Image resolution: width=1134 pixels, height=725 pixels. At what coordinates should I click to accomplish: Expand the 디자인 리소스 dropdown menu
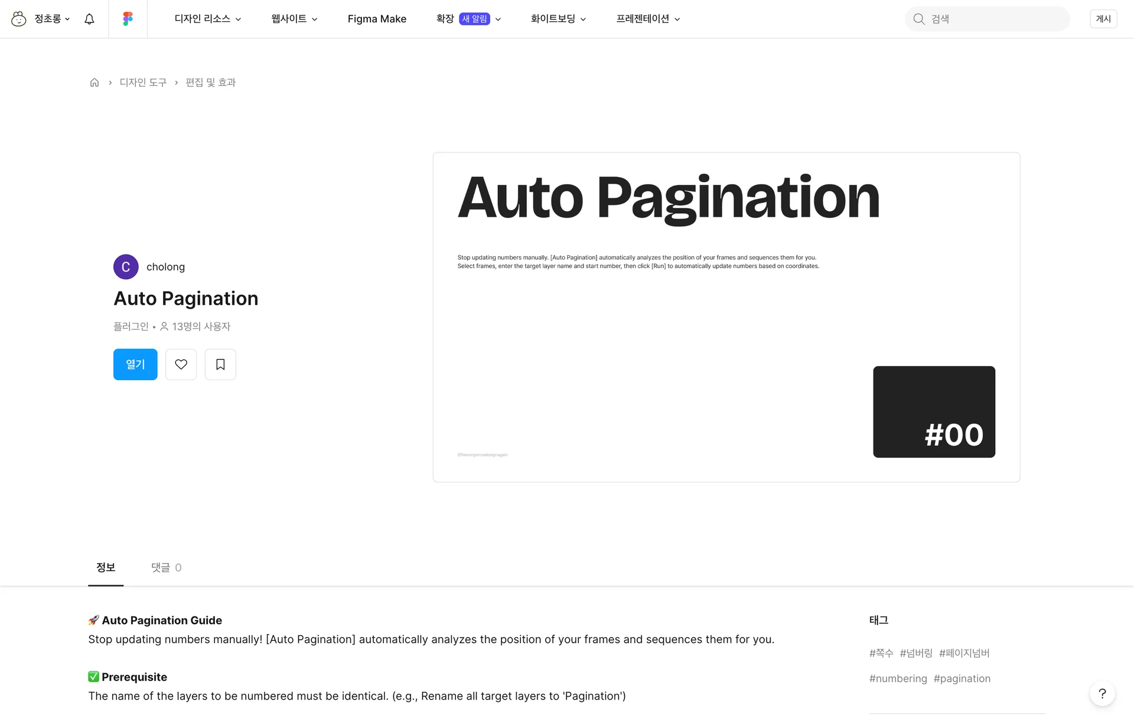pos(207,19)
